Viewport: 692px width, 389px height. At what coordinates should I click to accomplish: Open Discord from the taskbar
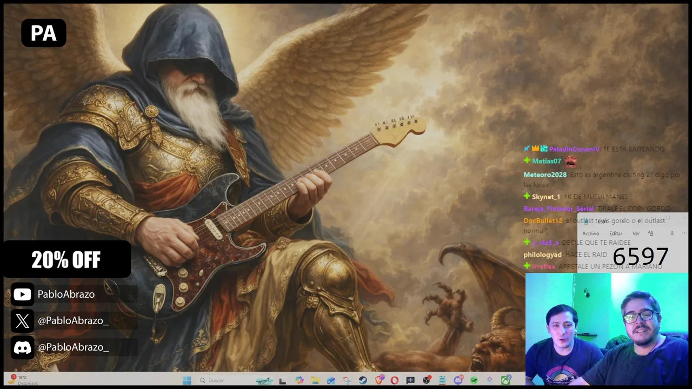point(458,380)
